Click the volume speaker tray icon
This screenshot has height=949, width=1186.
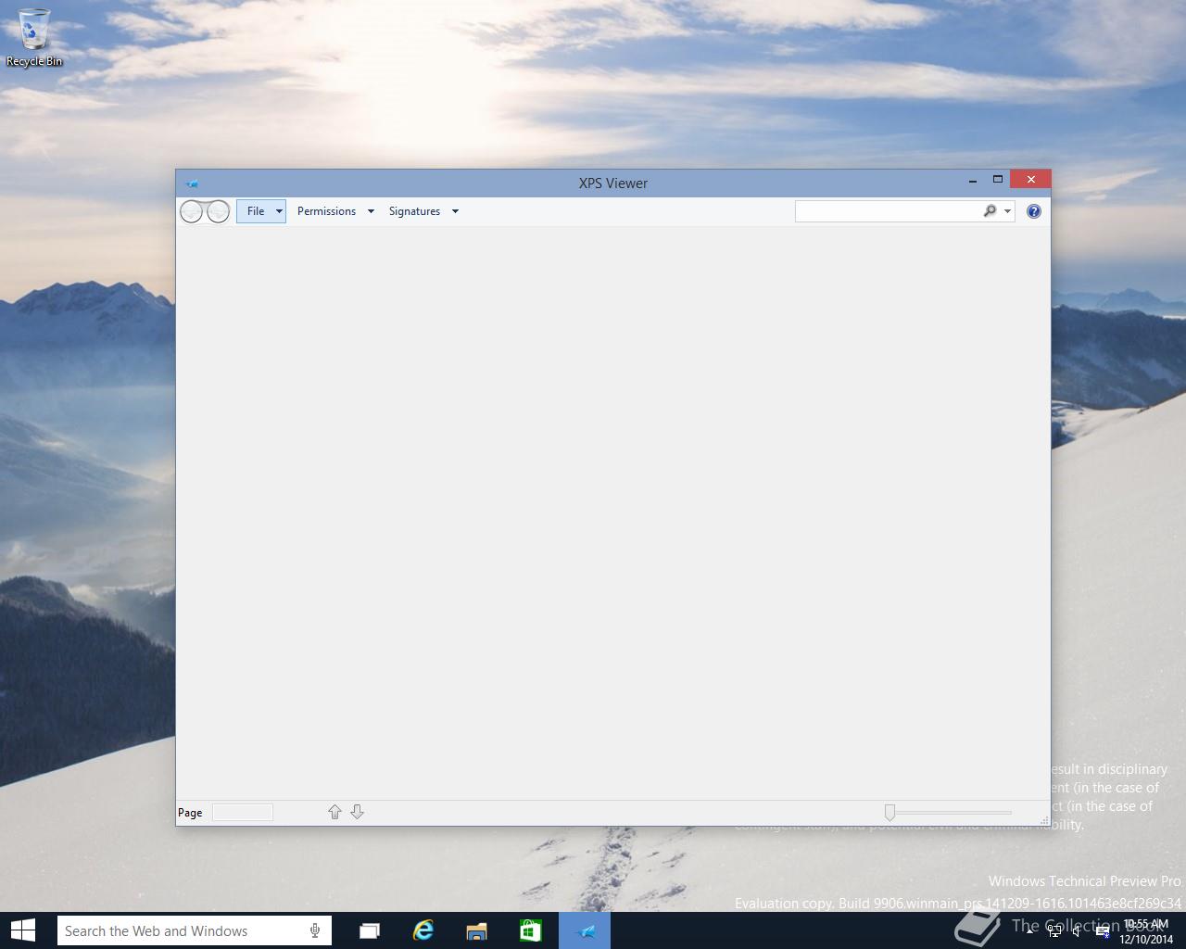pyautogui.click(x=1077, y=932)
